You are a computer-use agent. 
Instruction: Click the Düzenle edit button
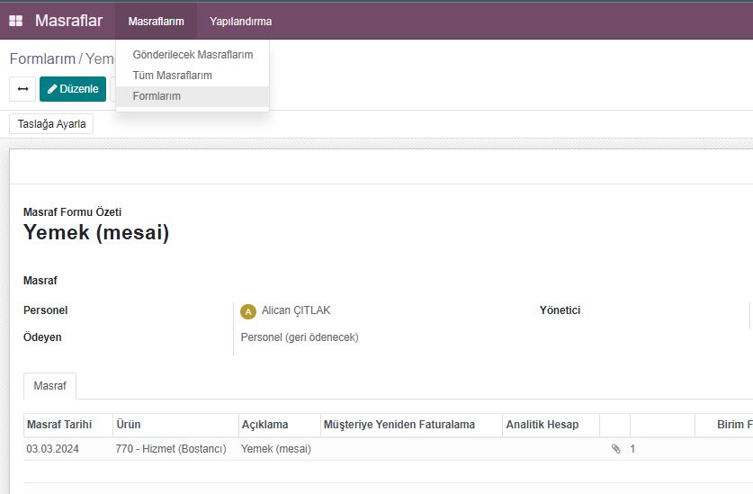73,89
